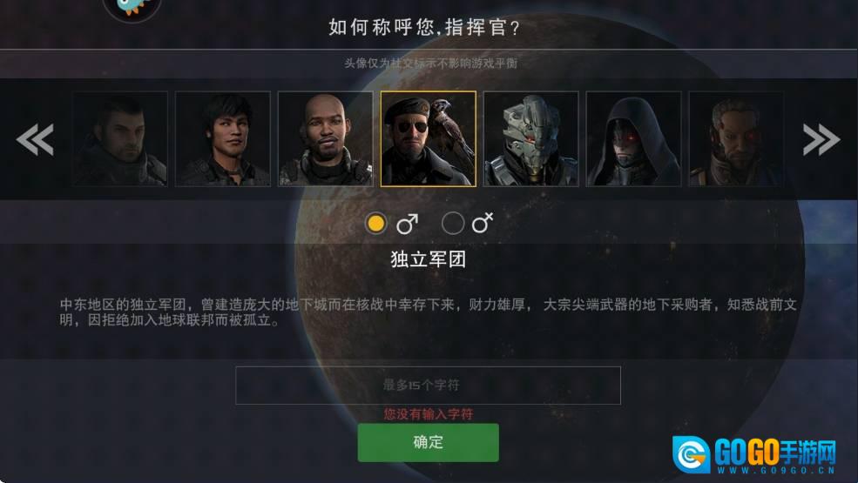Image resolution: width=858 pixels, height=483 pixels.
Task: Select the dark-haired soldier avatar at far left
Action: [x=120, y=139]
